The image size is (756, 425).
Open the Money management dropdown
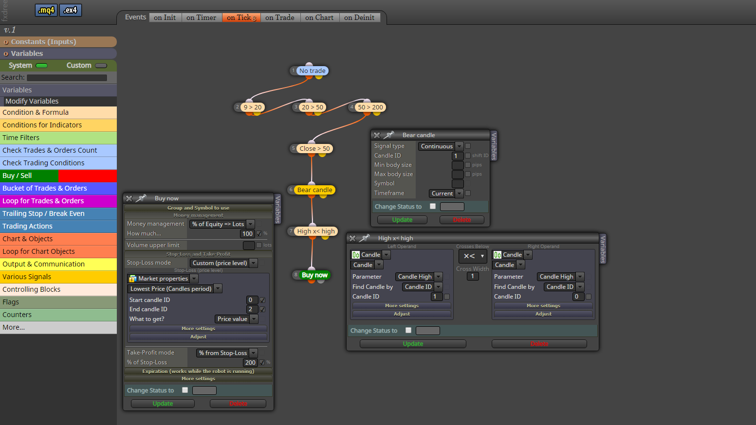222,224
